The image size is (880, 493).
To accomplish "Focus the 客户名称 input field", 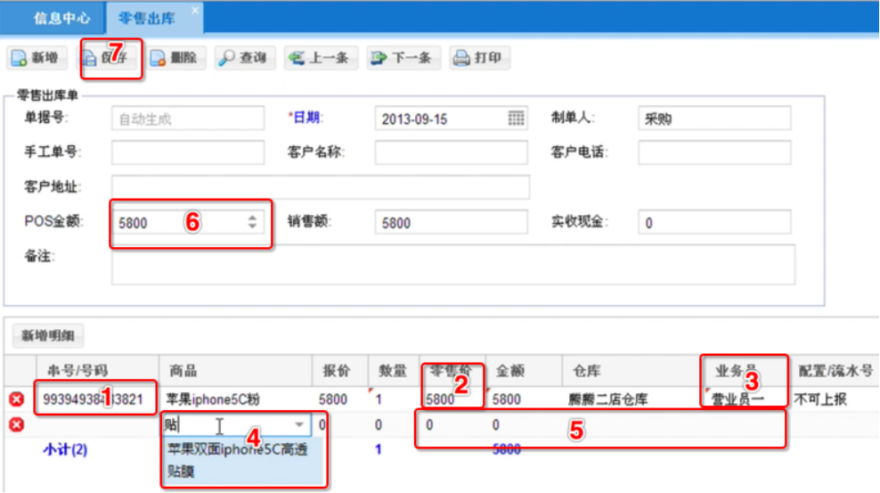I will (x=451, y=152).
